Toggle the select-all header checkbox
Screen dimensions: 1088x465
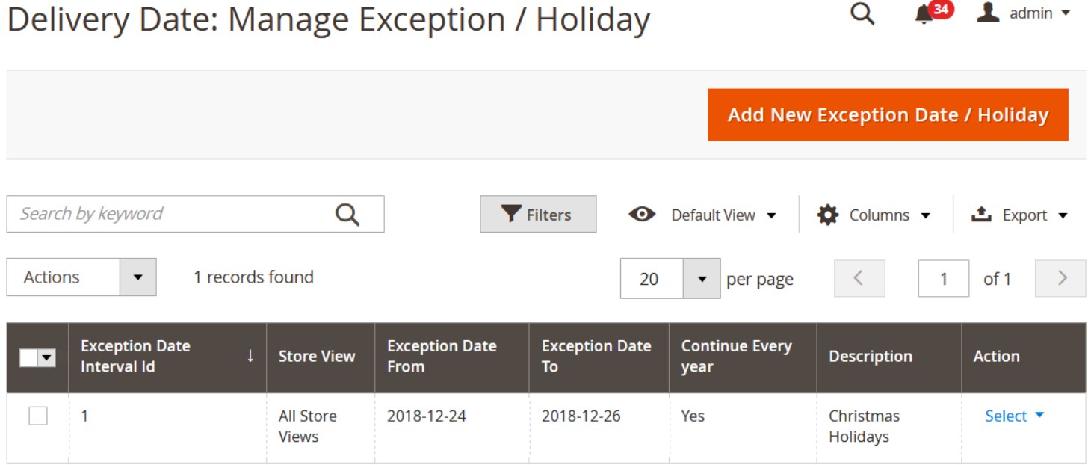click(x=29, y=359)
